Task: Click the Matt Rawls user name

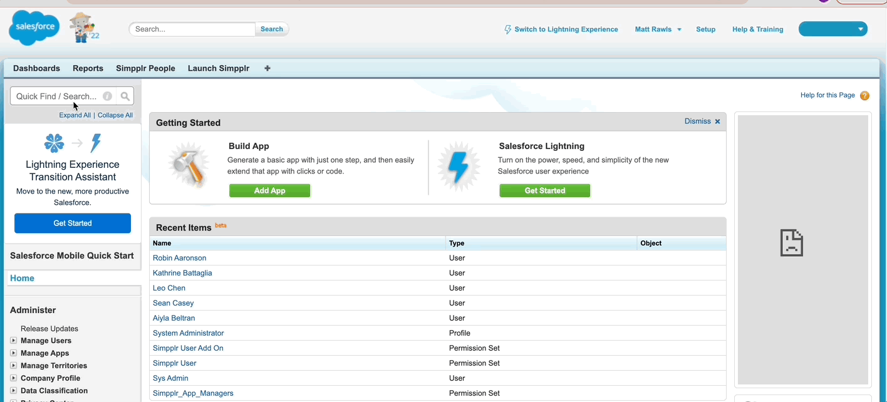Action: point(653,29)
